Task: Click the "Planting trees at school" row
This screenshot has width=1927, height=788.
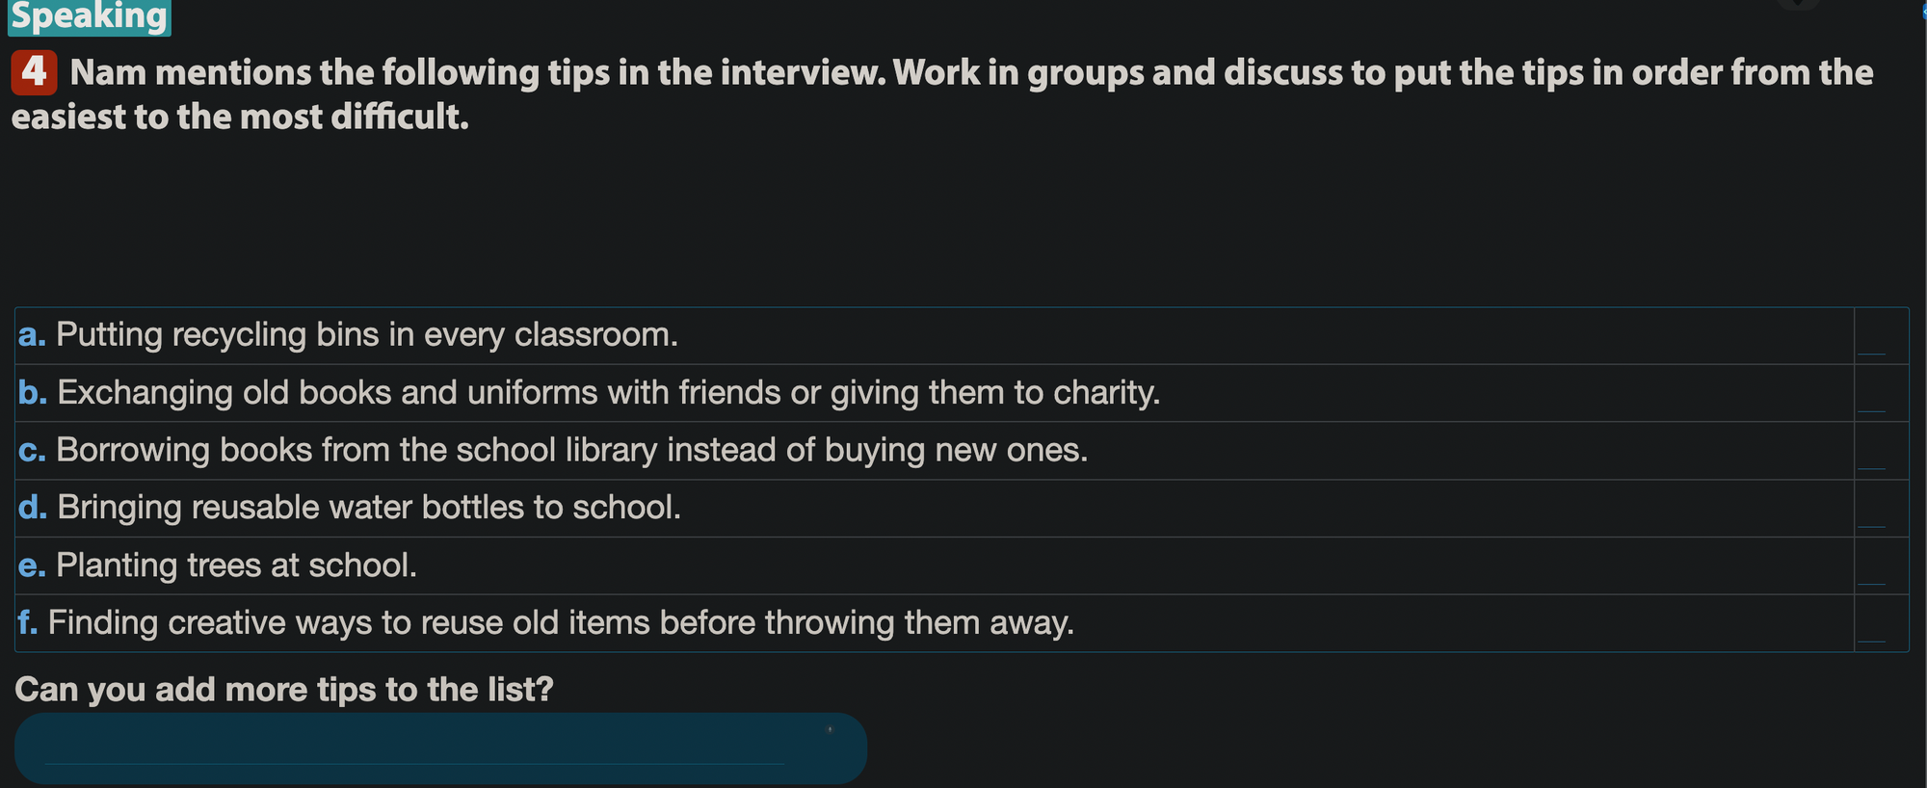Action: point(236,565)
